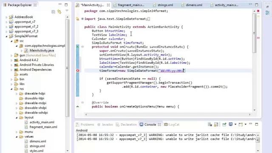
Task: Click override indicator beside onCreate
Action: click(77, 46)
